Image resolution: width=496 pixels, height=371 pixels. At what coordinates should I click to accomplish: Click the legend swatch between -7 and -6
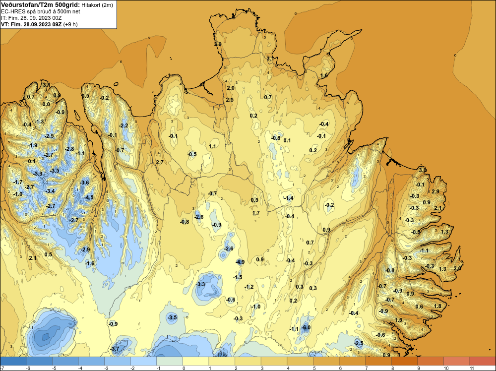[x=13, y=361]
